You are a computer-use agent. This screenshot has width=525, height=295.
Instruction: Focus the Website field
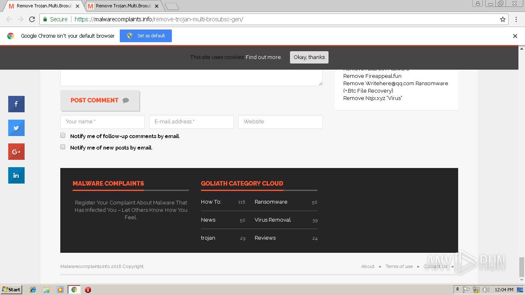click(x=281, y=122)
